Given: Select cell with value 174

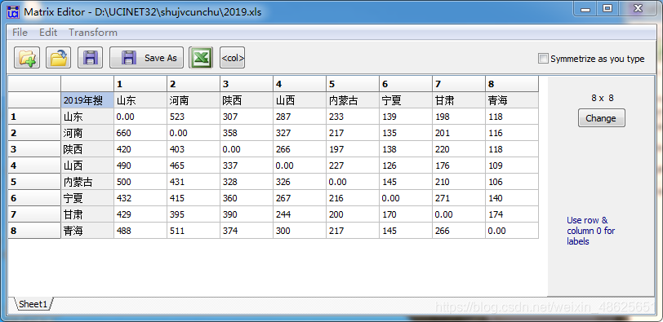Looking at the screenshot, I should tap(512, 214).
